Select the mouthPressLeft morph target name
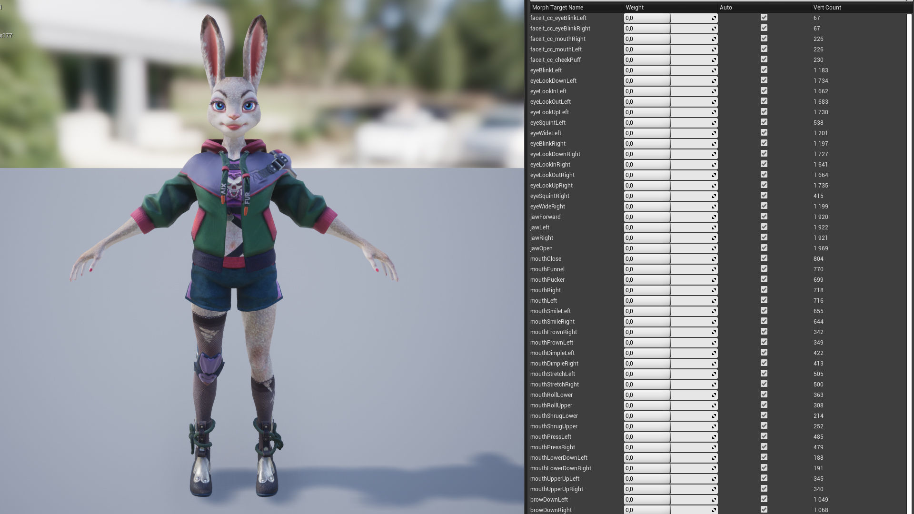This screenshot has width=914, height=514. [551, 437]
